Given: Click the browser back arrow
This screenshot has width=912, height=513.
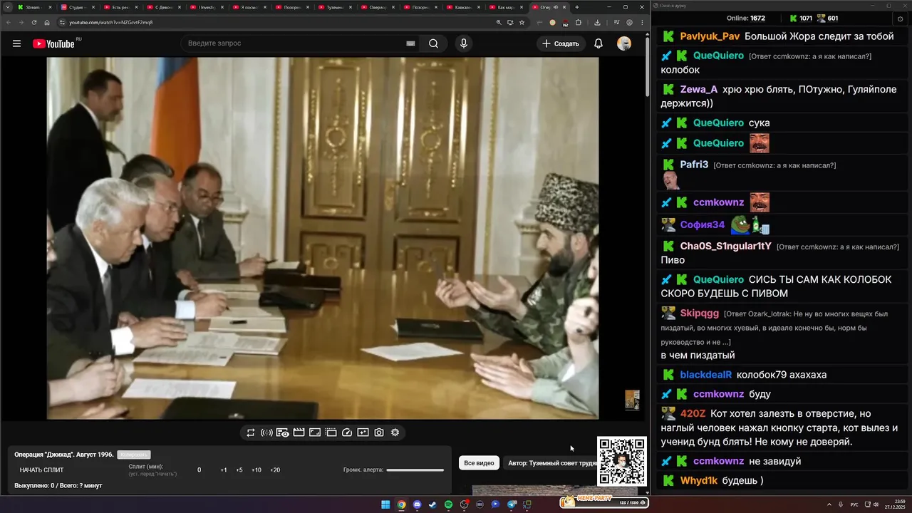Looking at the screenshot, I should [9, 22].
